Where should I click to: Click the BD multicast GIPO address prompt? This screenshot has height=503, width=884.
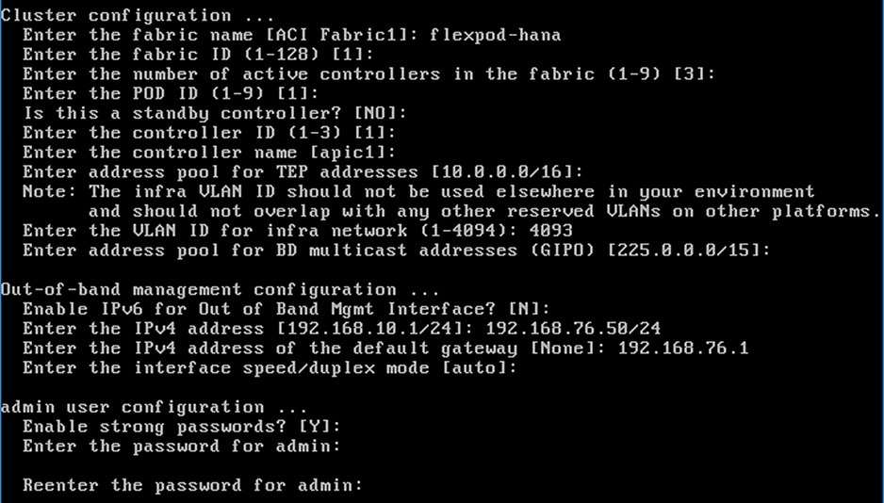[396, 251]
